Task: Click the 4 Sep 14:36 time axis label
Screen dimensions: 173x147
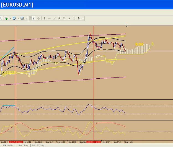Action: (x=128, y=142)
